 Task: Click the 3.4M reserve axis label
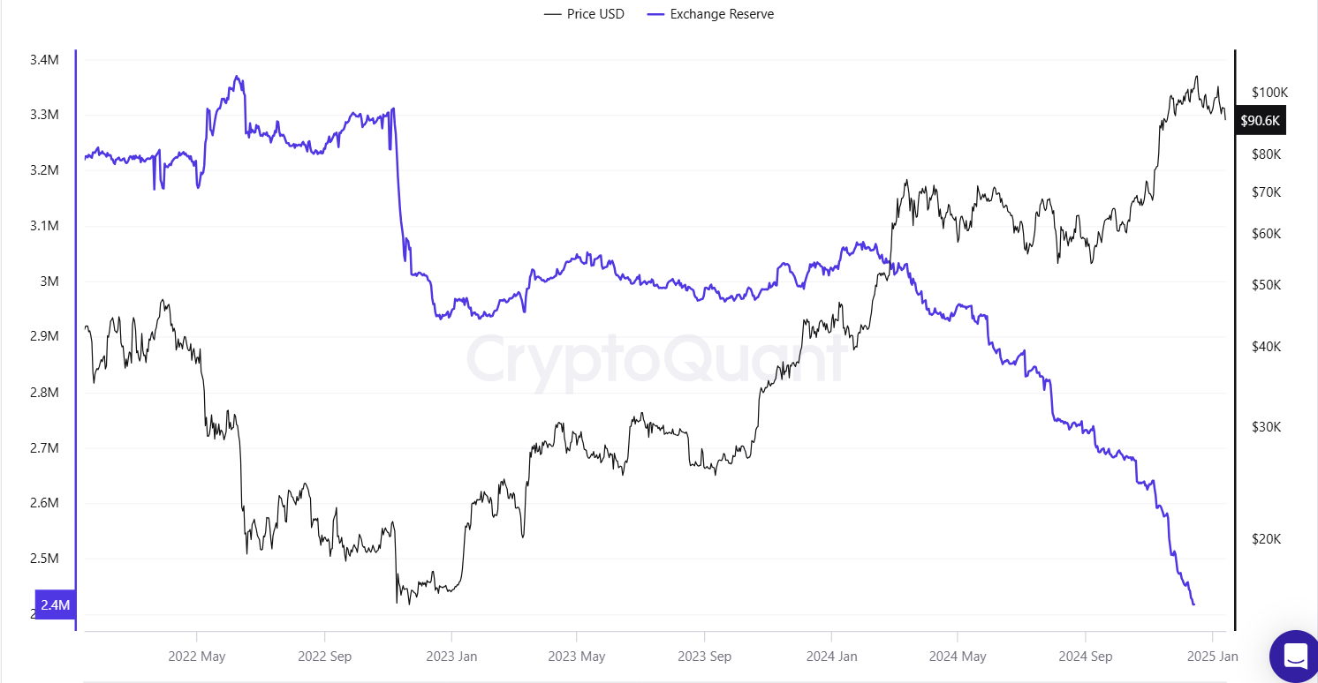click(x=44, y=60)
